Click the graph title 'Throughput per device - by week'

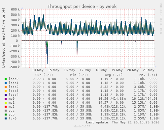click(82, 7)
